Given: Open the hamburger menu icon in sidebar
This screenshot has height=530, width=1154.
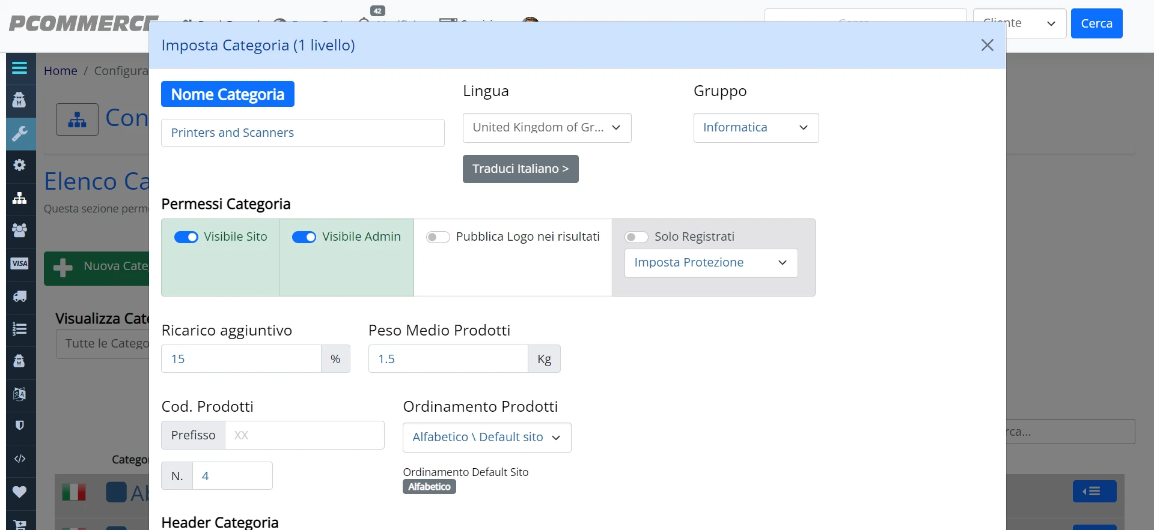Looking at the screenshot, I should (x=19, y=68).
